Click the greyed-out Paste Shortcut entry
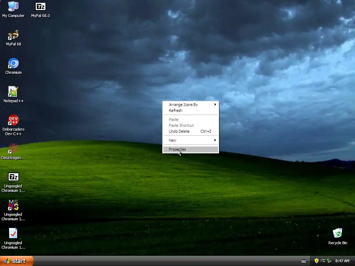 tap(191, 125)
